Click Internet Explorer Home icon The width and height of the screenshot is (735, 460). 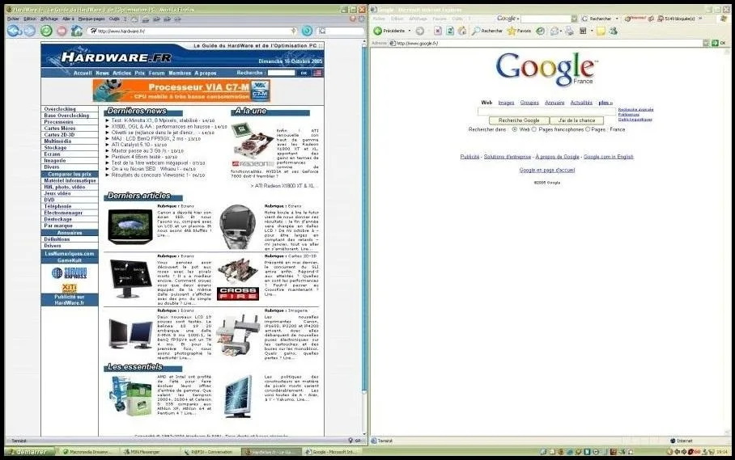point(462,31)
